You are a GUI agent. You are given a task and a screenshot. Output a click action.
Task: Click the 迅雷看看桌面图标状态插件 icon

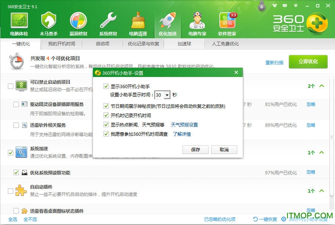pyautogui.click(x=25, y=211)
